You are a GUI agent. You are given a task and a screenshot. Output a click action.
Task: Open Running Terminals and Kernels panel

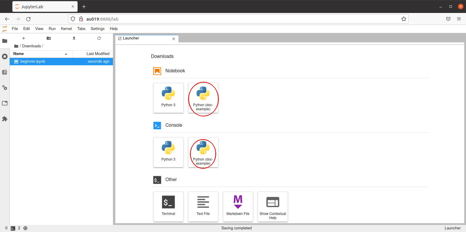[x=5, y=56]
